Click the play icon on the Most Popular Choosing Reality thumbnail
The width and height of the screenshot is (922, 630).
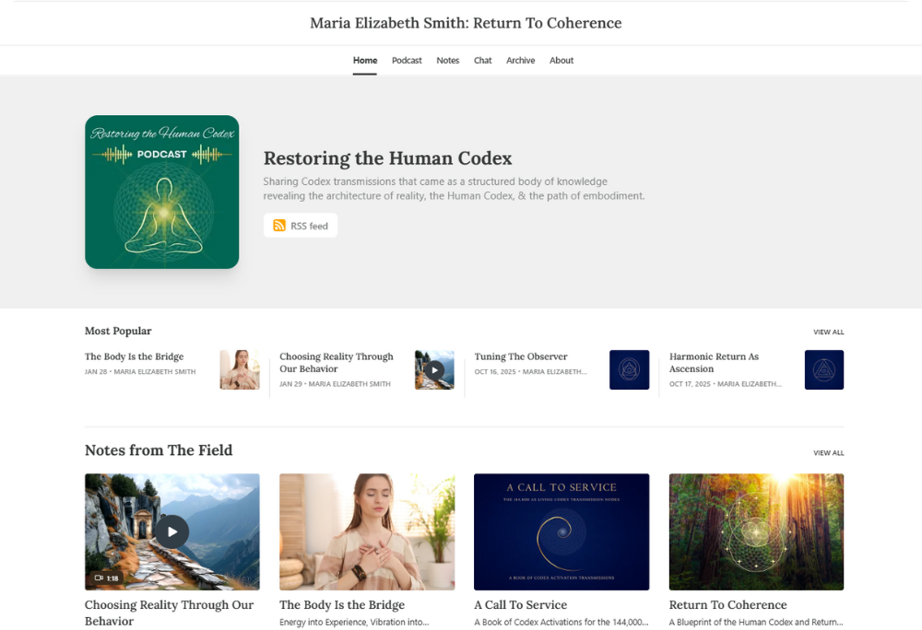tap(434, 369)
